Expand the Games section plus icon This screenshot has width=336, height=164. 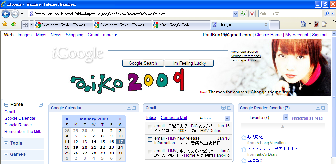[x=6, y=154]
